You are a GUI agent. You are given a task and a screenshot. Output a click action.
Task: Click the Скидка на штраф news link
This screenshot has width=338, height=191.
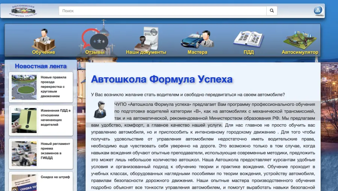[55, 177]
